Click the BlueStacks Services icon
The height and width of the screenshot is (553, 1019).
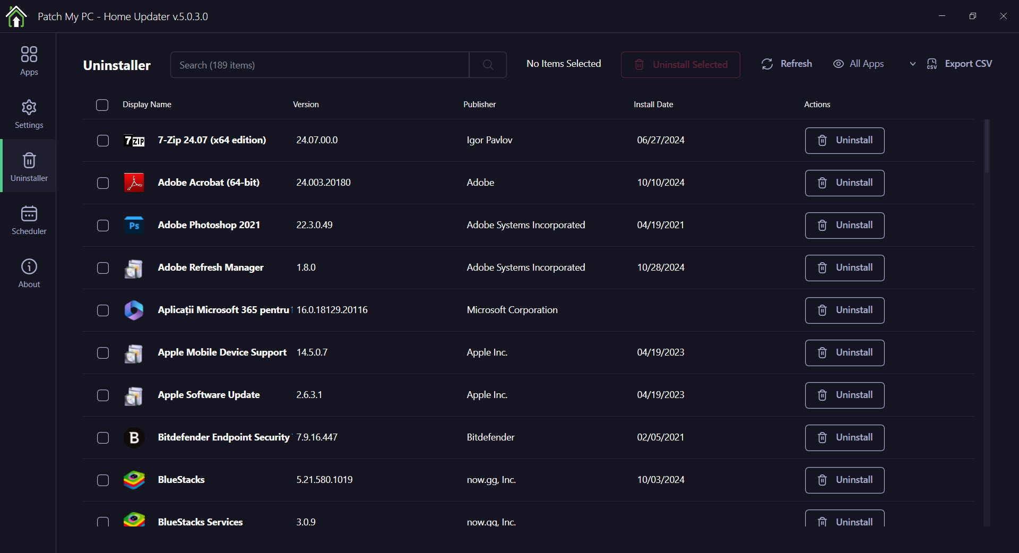(x=134, y=520)
